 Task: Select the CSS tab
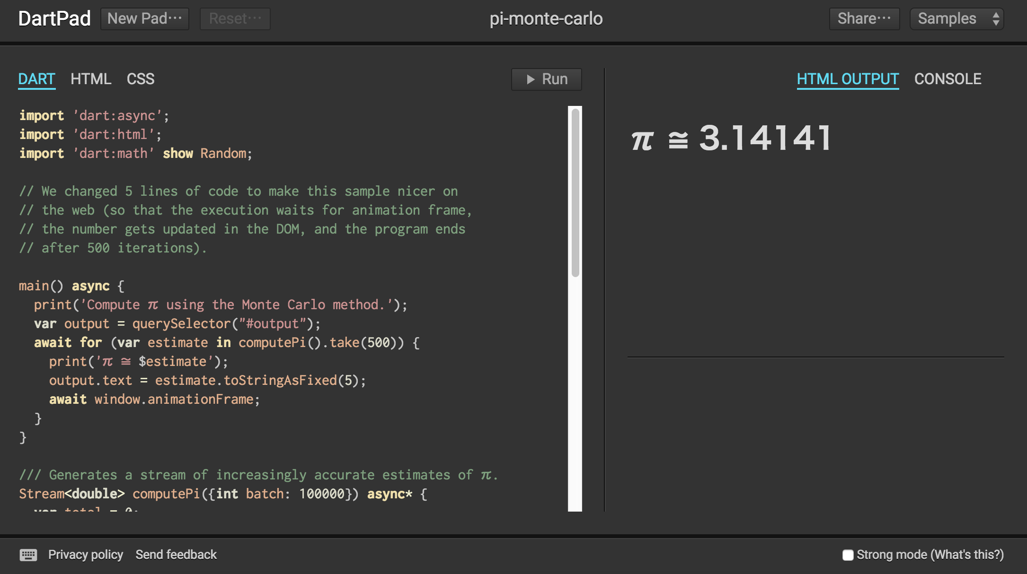tap(141, 79)
